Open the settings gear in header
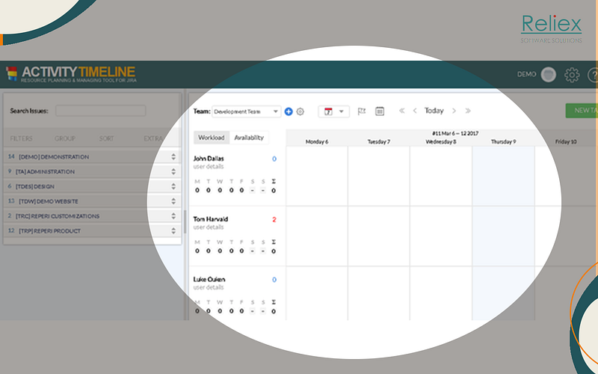Screen dimensions: 598x374 [572, 75]
